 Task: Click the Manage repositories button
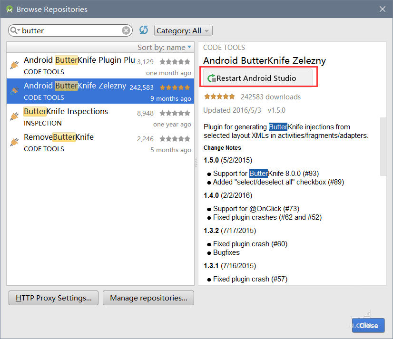tap(148, 298)
